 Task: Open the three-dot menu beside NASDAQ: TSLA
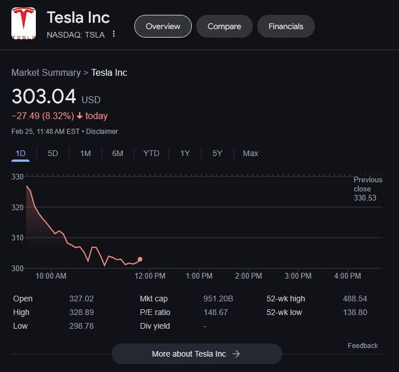point(114,34)
